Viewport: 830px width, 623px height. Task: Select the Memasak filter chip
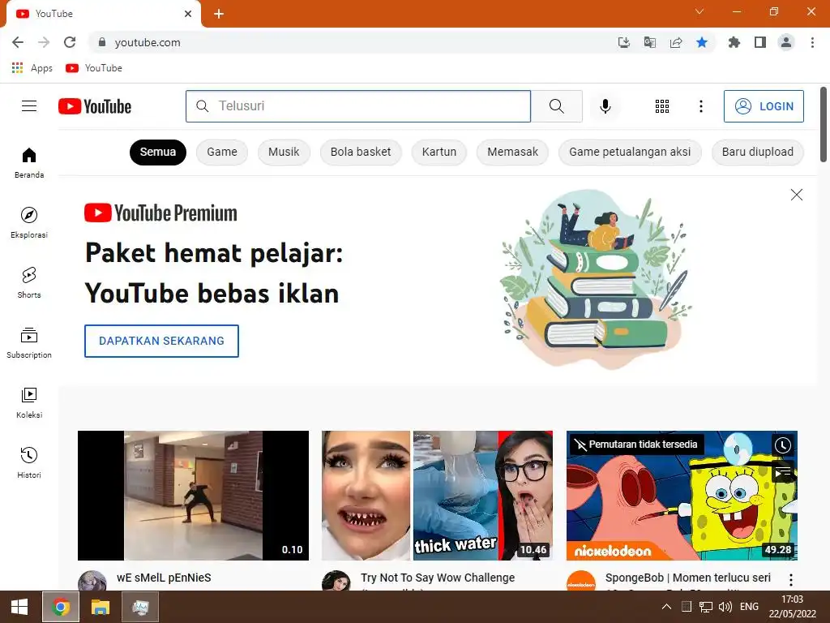point(512,152)
